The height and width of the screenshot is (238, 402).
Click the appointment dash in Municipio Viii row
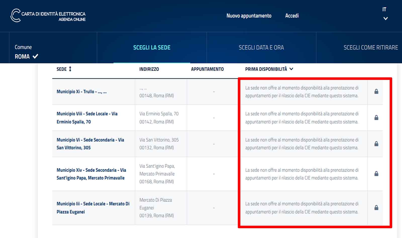(x=214, y=118)
